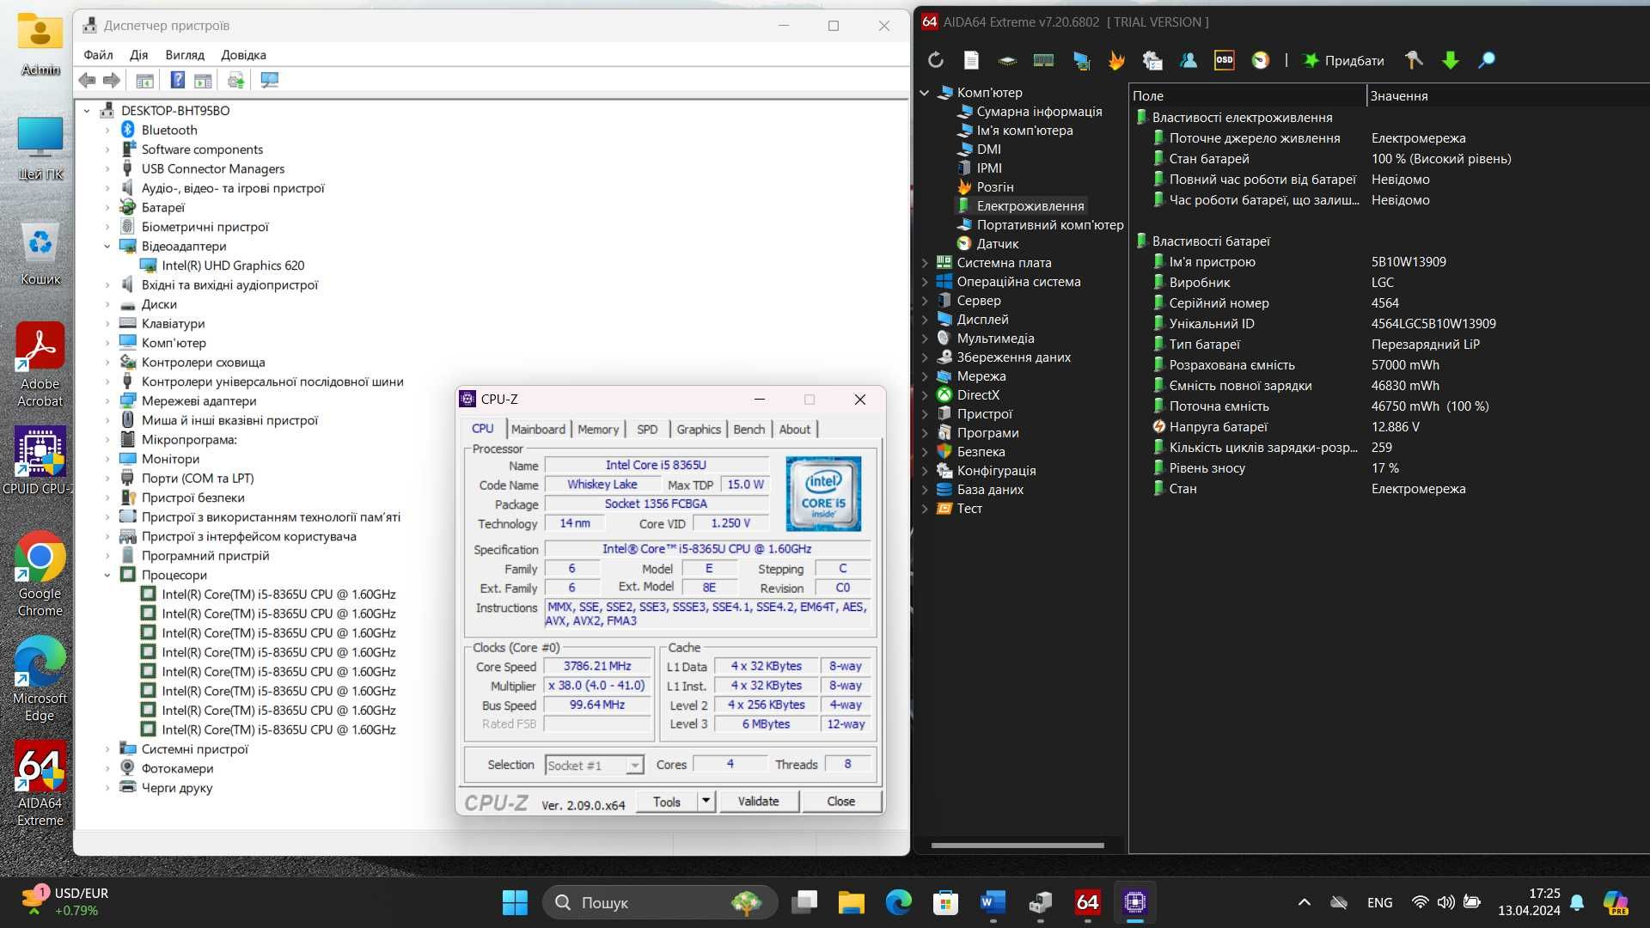
Task: Click the AIDA64 taskbar icon
Action: 1087,902
